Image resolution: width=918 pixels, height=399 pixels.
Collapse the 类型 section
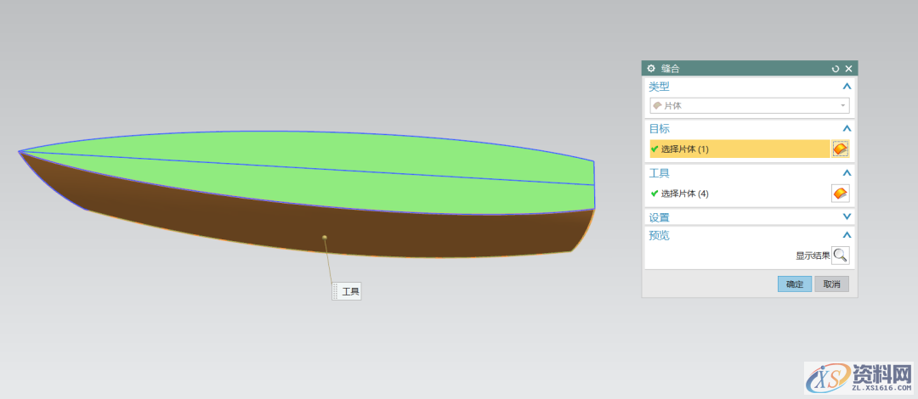pos(846,87)
